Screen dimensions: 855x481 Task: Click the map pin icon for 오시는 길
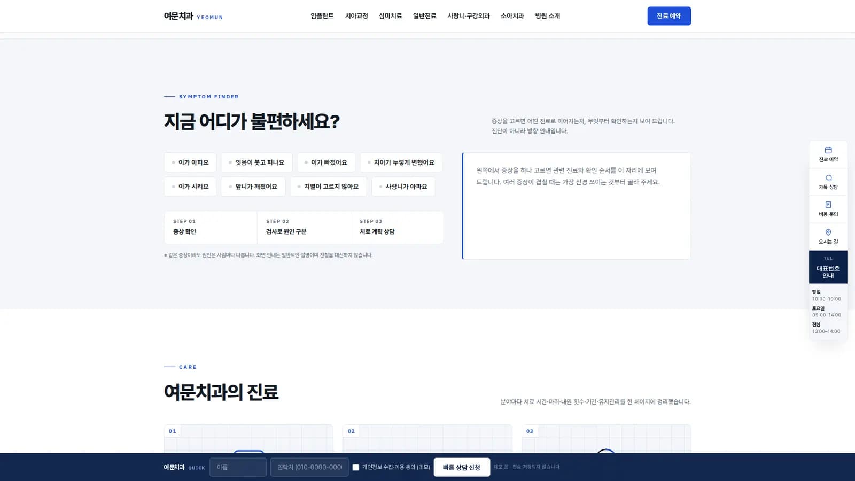click(x=828, y=232)
